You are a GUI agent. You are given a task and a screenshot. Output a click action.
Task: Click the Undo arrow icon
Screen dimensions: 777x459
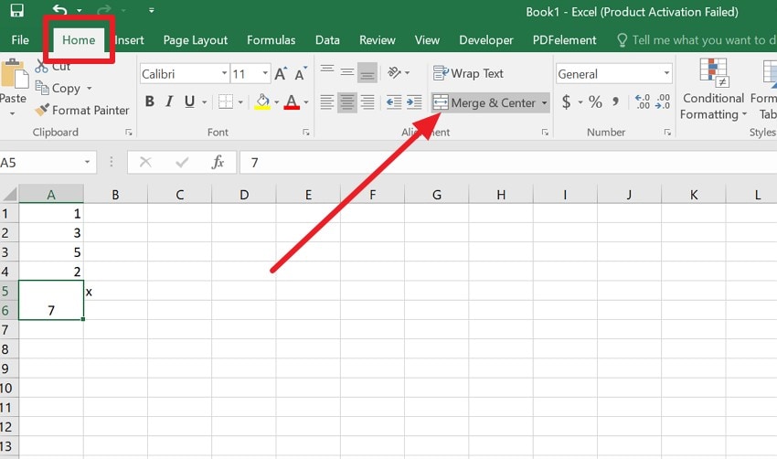tap(59, 10)
